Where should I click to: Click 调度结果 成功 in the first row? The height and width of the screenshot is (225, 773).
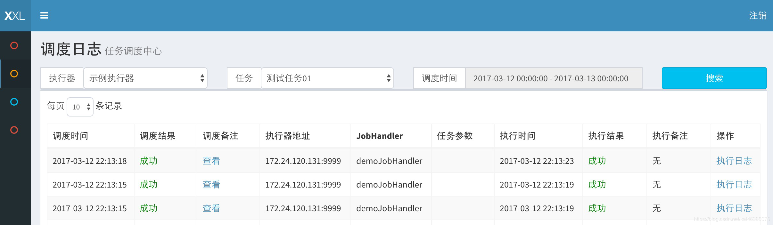[149, 161]
